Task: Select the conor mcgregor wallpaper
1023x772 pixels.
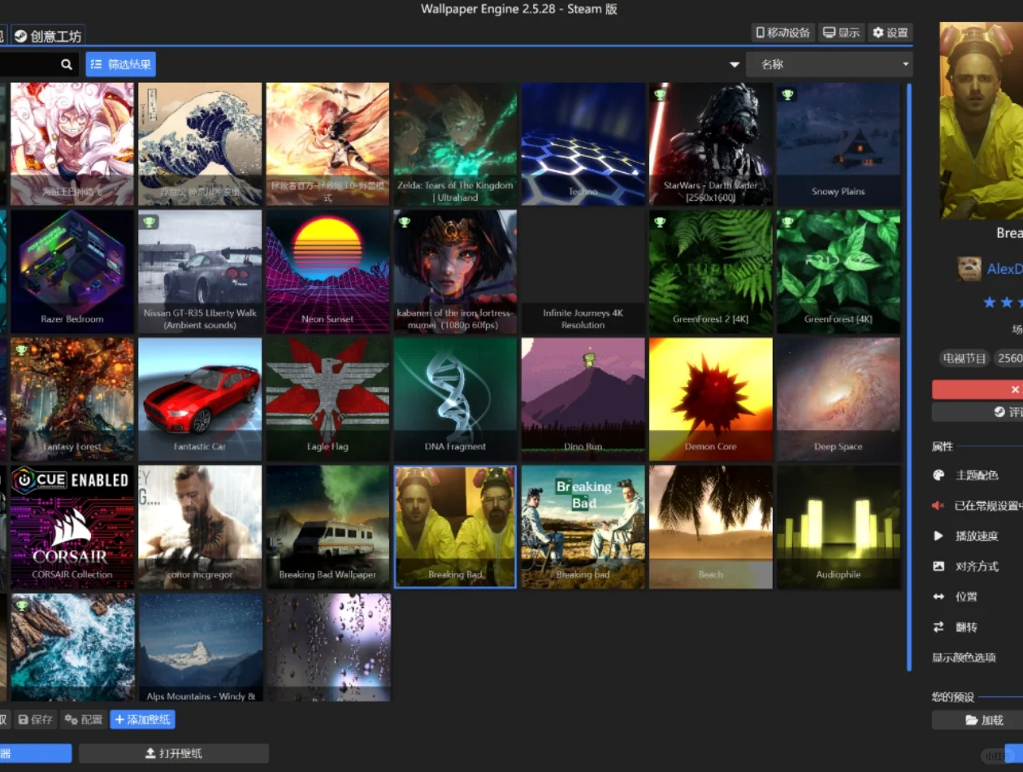Action: click(x=200, y=527)
